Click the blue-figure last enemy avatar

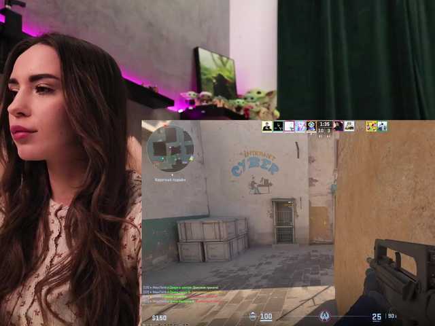(382, 126)
